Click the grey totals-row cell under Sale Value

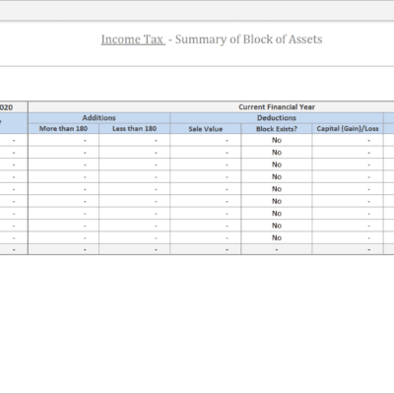point(206,249)
